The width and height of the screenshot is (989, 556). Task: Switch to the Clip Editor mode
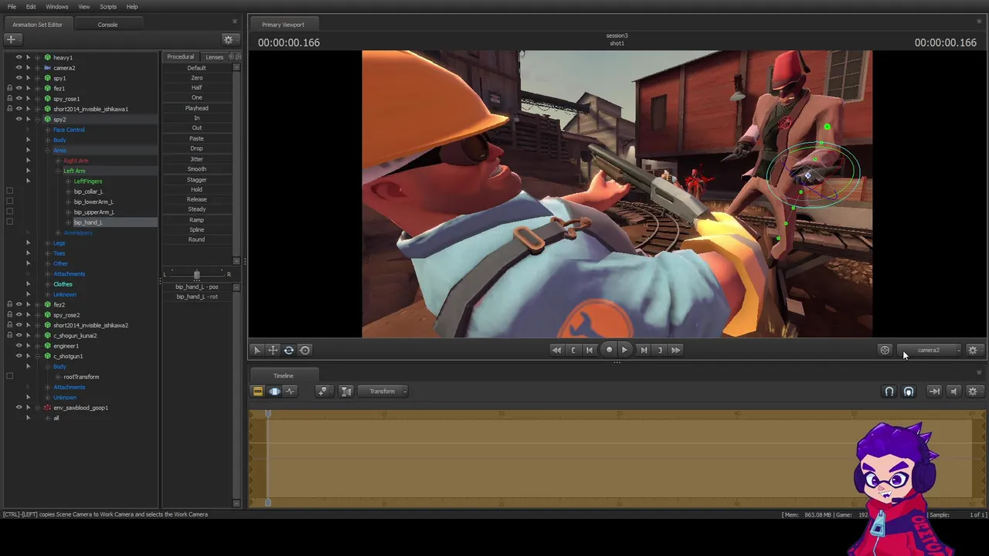[258, 392]
